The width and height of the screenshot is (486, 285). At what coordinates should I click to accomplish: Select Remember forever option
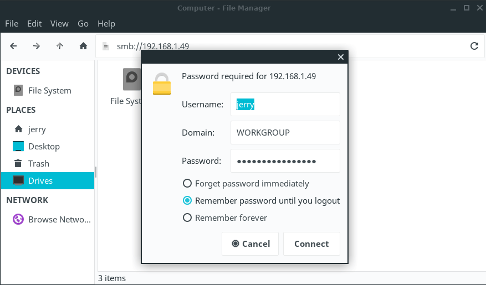click(x=187, y=218)
